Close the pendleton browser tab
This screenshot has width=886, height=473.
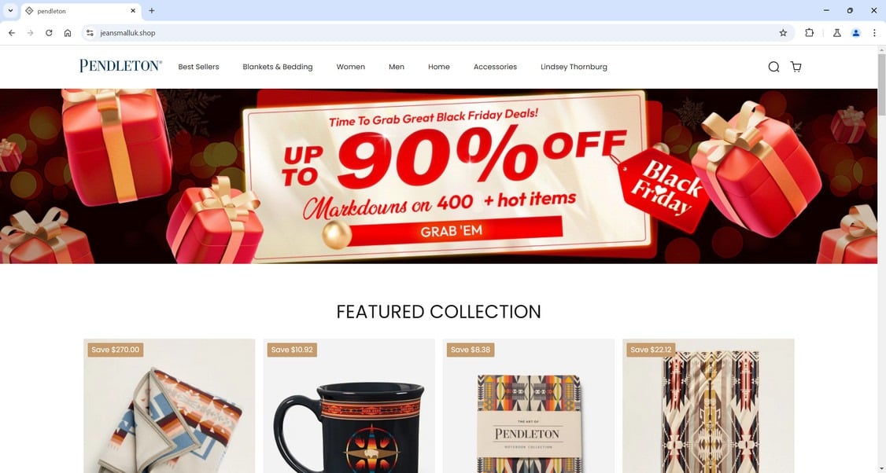tap(133, 11)
